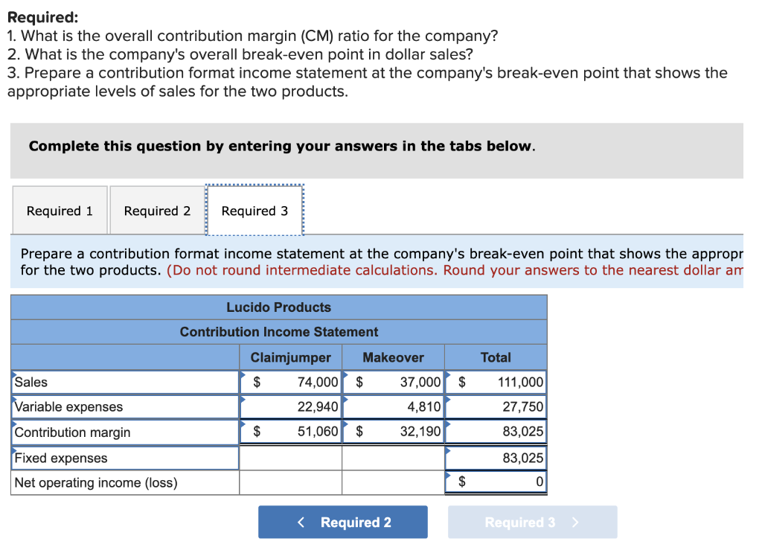This screenshot has height=559, width=762.
Task: Click the Claimjumper column header
Action: pos(291,357)
